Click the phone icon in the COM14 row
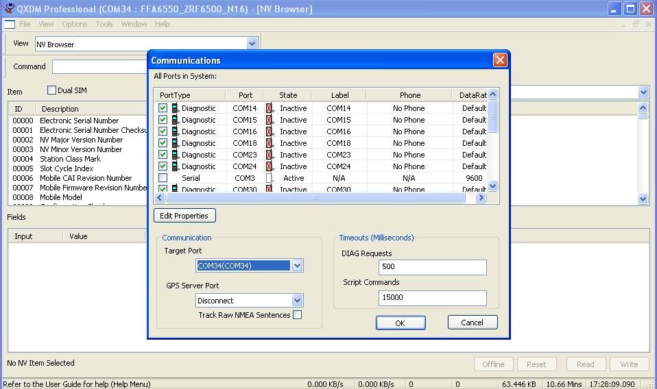This screenshot has width=657, height=389. tap(175, 108)
